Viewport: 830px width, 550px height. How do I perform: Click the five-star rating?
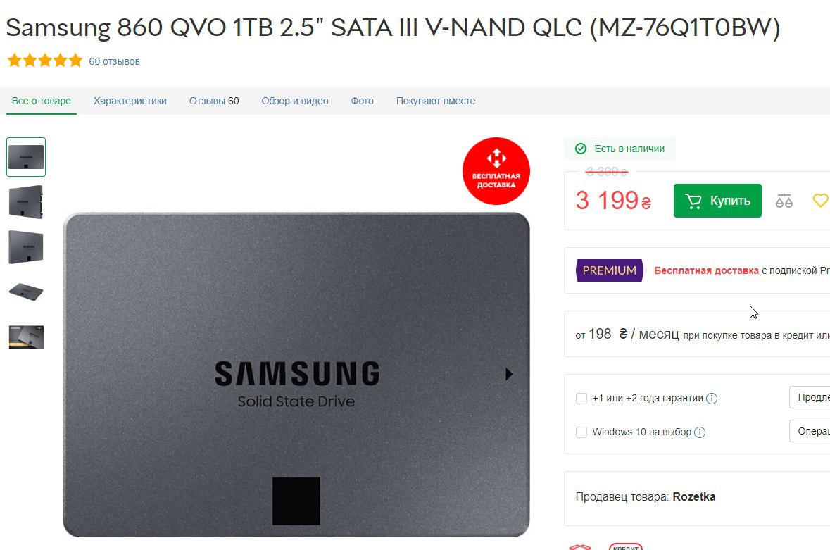click(45, 61)
